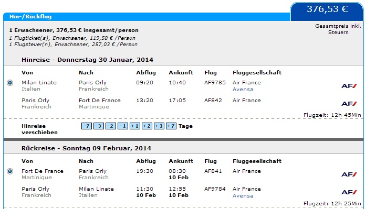Shift outbound date by +1 day
Image resolution: width=366 pixels, height=209 pixels.
(x=135, y=126)
